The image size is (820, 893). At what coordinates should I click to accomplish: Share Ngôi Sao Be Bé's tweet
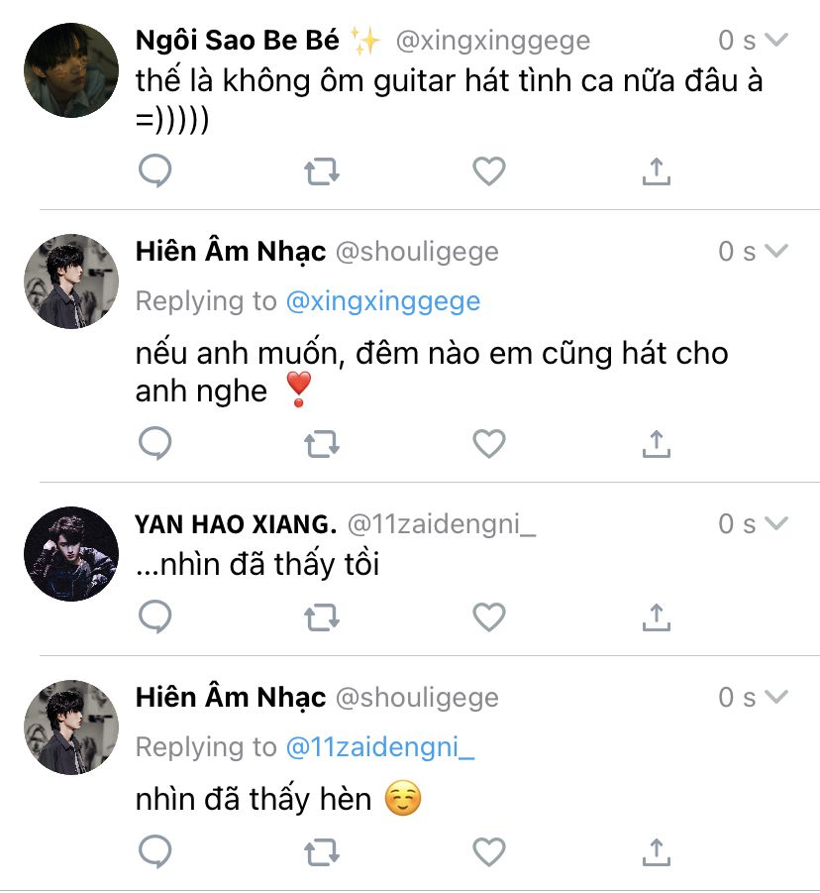[x=656, y=172]
